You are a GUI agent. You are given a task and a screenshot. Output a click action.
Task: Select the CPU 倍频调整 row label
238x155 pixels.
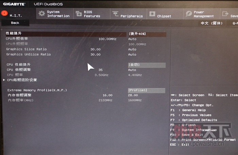(19, 70)
